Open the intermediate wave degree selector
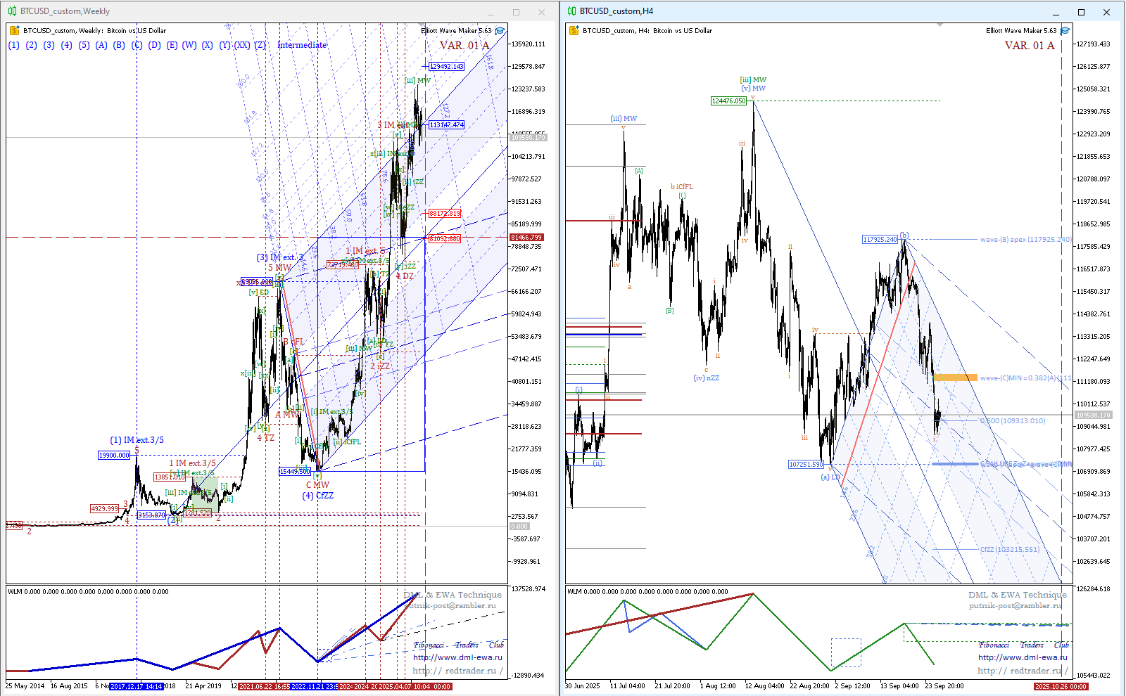Image resolution: width=1126 pixels, height=696 pixels. tap(302, 45)
